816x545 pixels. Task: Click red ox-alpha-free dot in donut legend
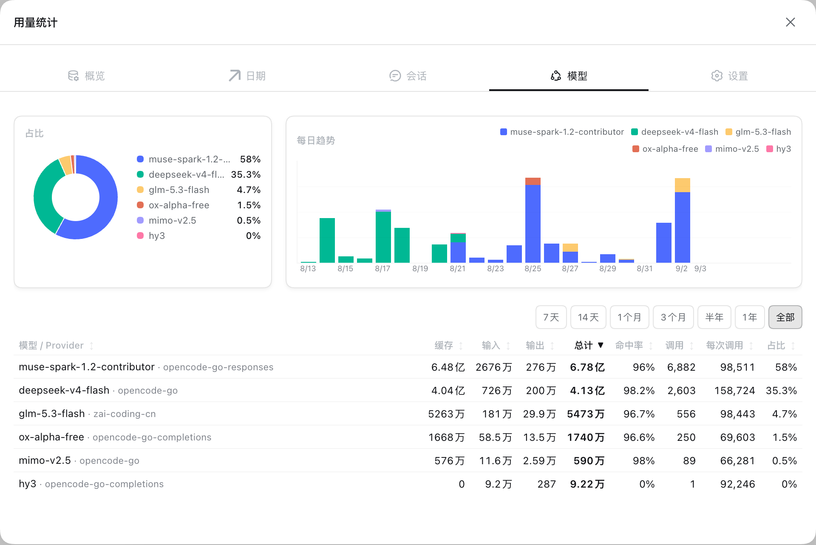(x=140, y=205)
